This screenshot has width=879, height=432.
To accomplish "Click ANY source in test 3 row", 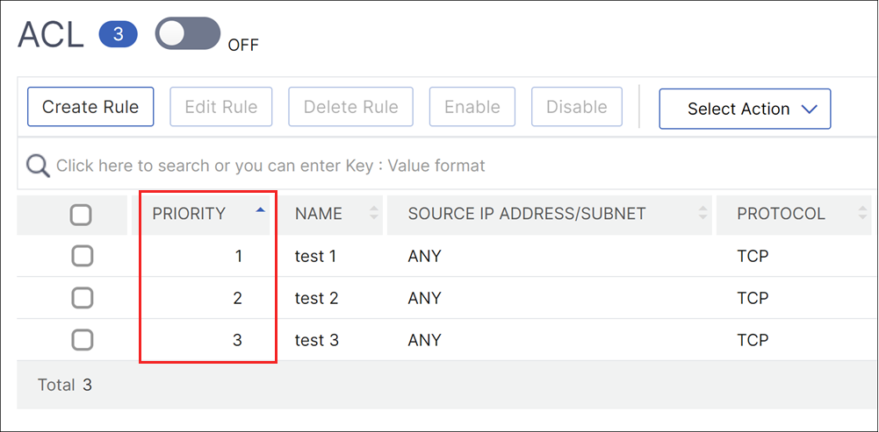I will [x=424, y=340].
